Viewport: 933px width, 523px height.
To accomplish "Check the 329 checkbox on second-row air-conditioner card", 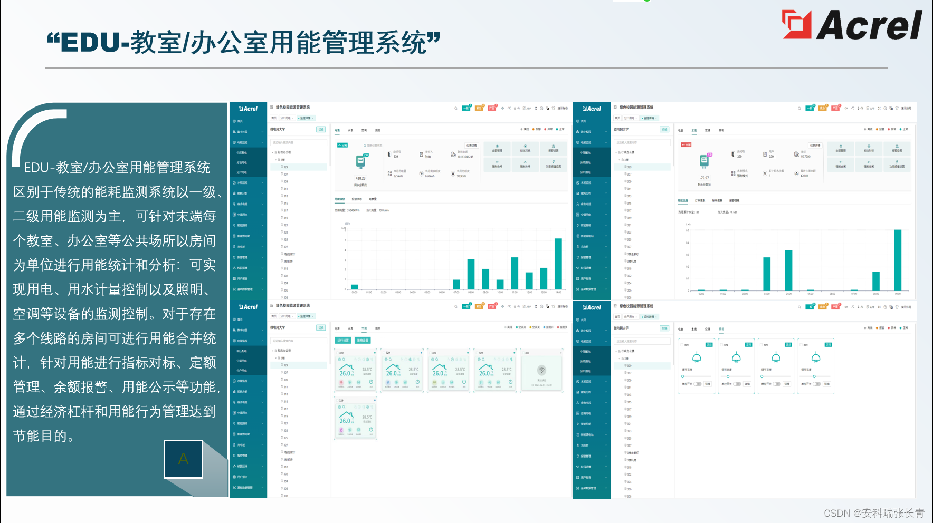I will point(337,401).
